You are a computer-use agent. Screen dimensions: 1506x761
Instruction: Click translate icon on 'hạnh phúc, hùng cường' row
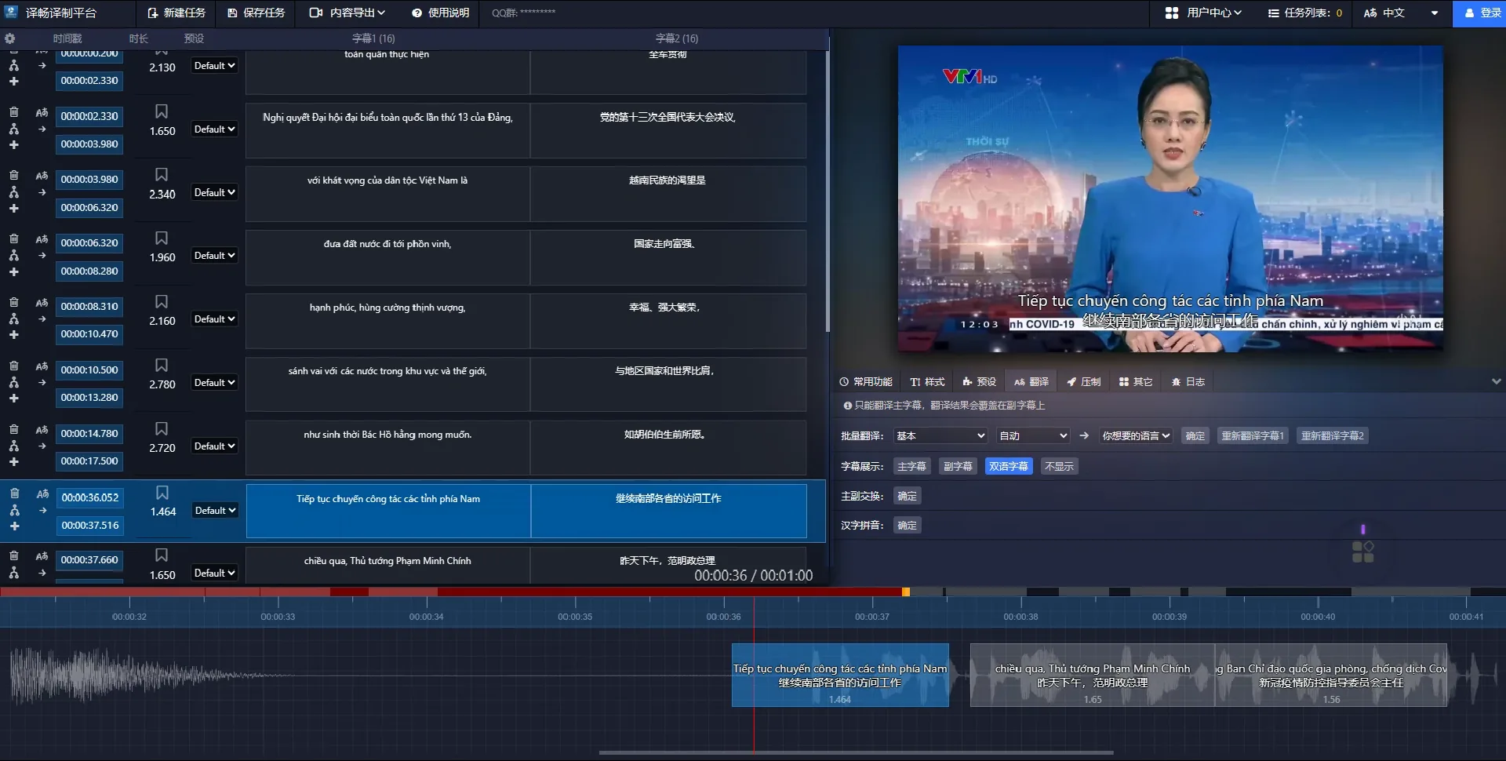(x=42, y=303)
